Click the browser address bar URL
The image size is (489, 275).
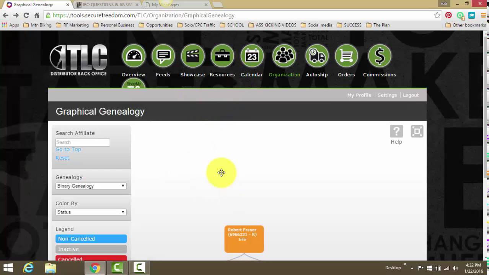click(x=143, y=15)
